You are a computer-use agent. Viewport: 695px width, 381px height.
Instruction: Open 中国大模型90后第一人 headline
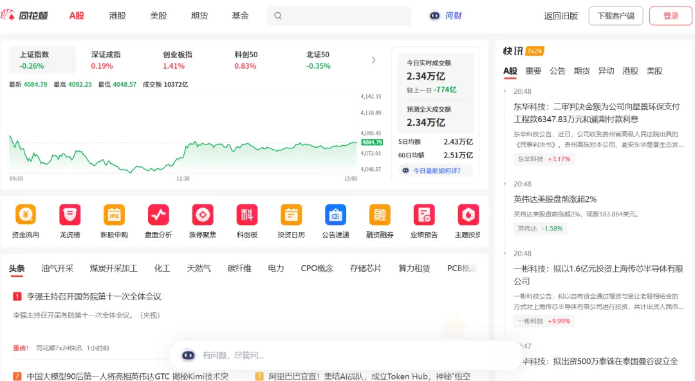(x=127, y=376)
